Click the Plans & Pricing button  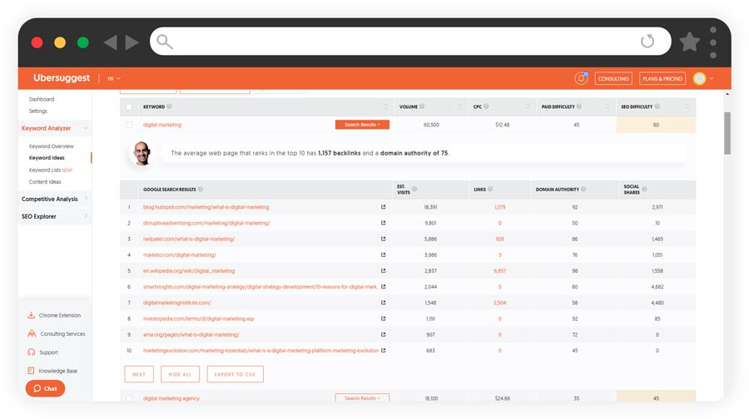click(x=662, y=78)
